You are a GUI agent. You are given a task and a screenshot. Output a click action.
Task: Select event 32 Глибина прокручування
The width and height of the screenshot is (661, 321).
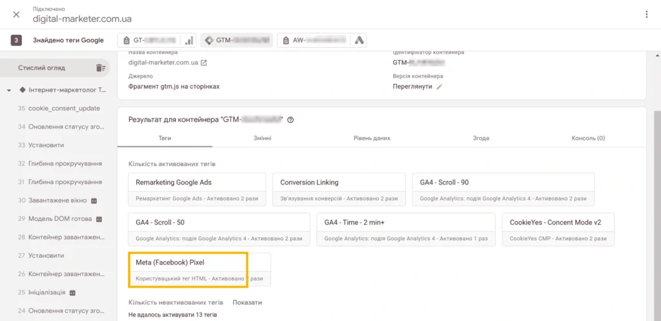tap(60, 163)
